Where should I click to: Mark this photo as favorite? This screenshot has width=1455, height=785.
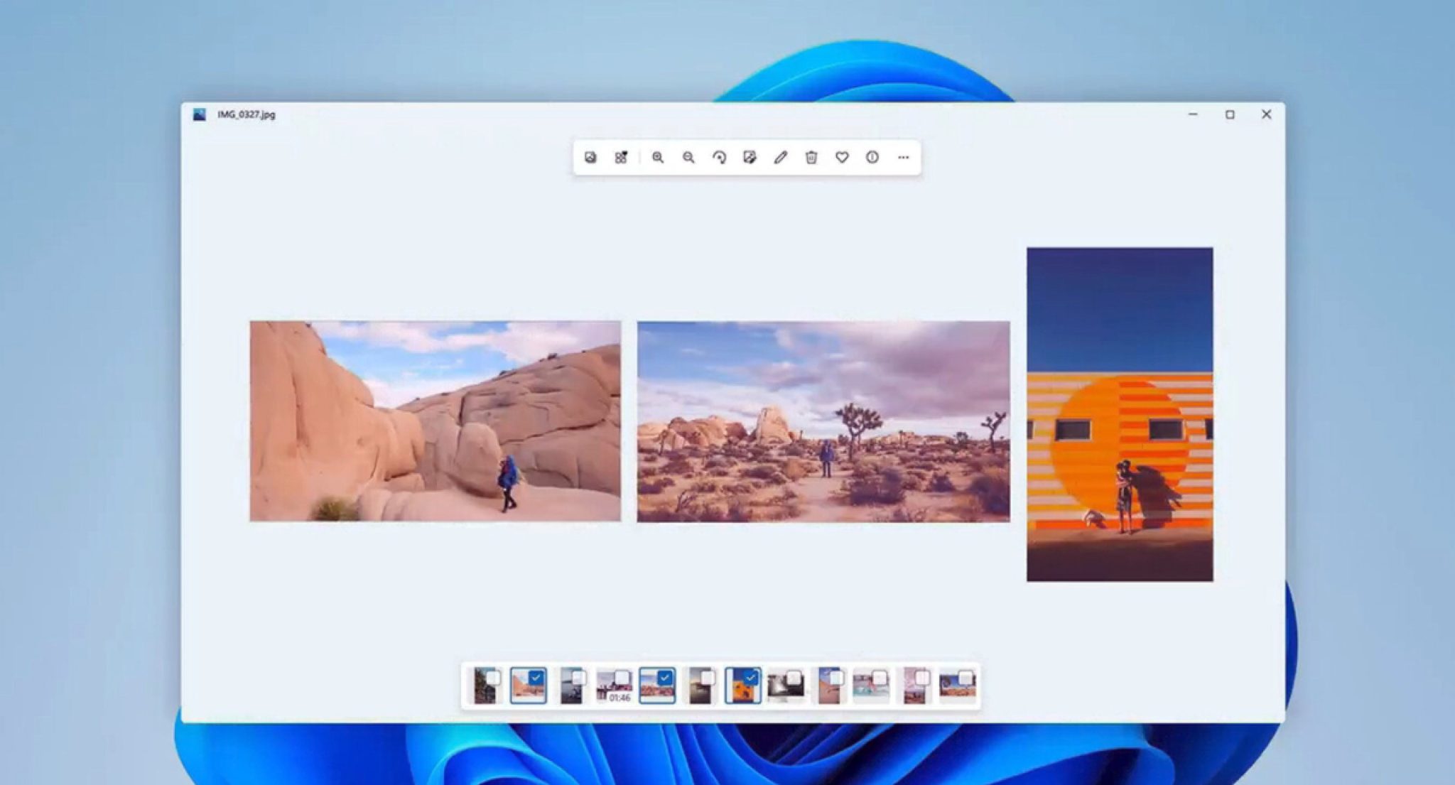(841, 158)
